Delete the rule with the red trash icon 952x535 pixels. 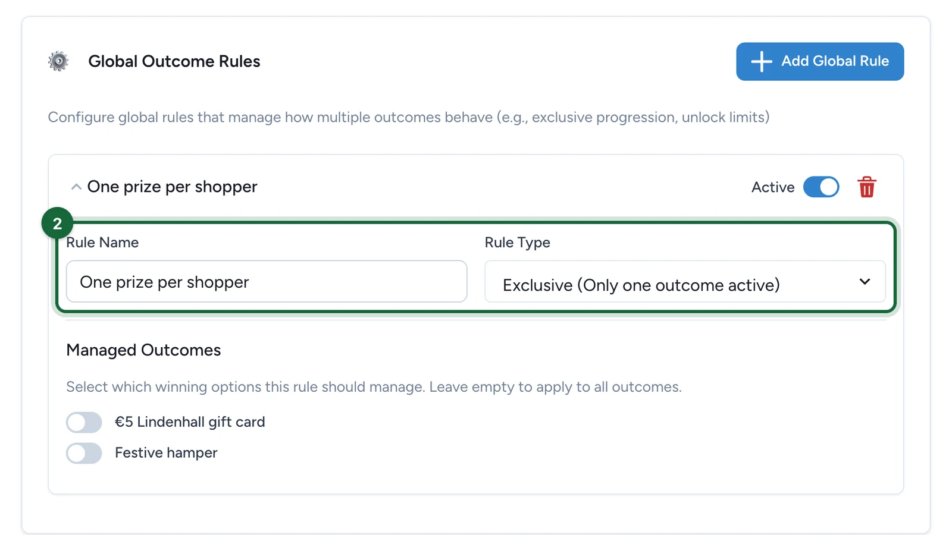tap(866, 187)
